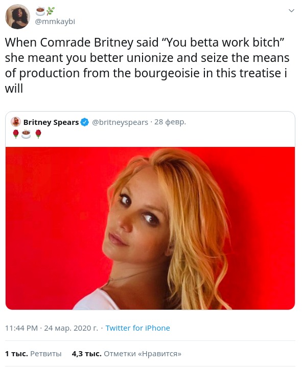302x367 pixels.
Task: Click Britney Spears' small avatar in quoted tweet
Action: point(16,122)
